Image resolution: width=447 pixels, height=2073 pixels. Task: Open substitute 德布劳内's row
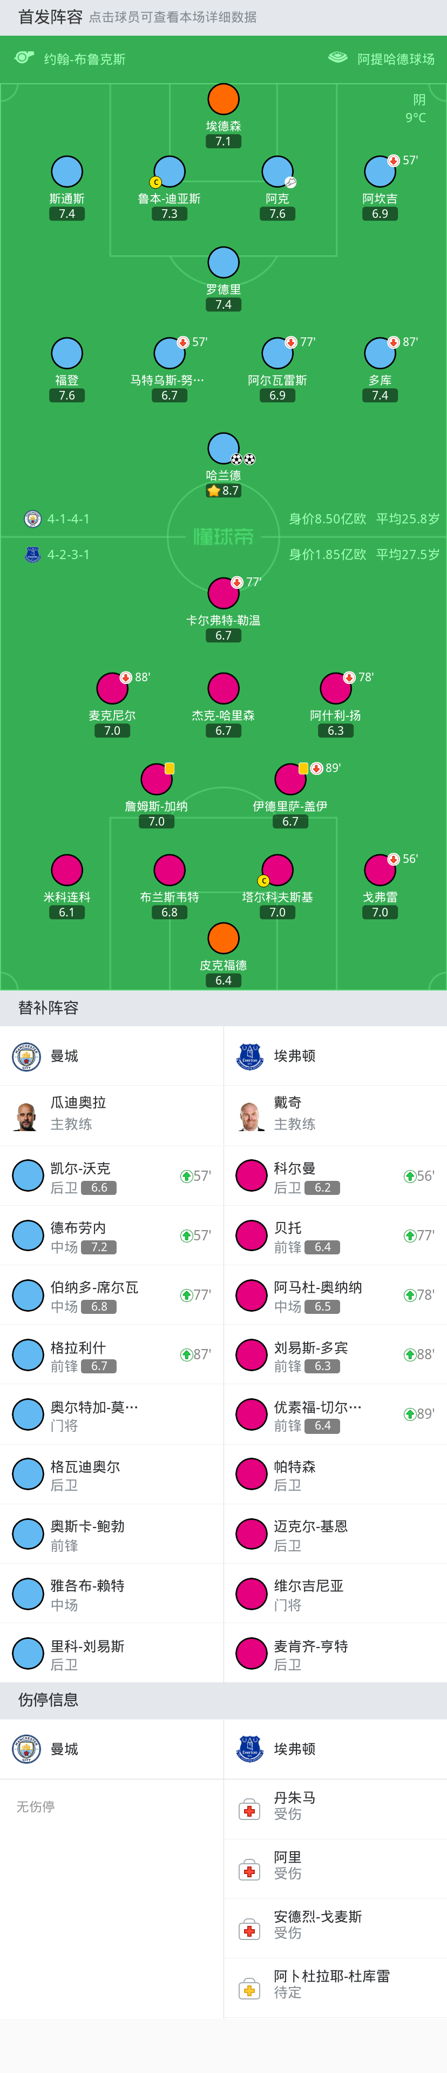tap(111, 1236)
